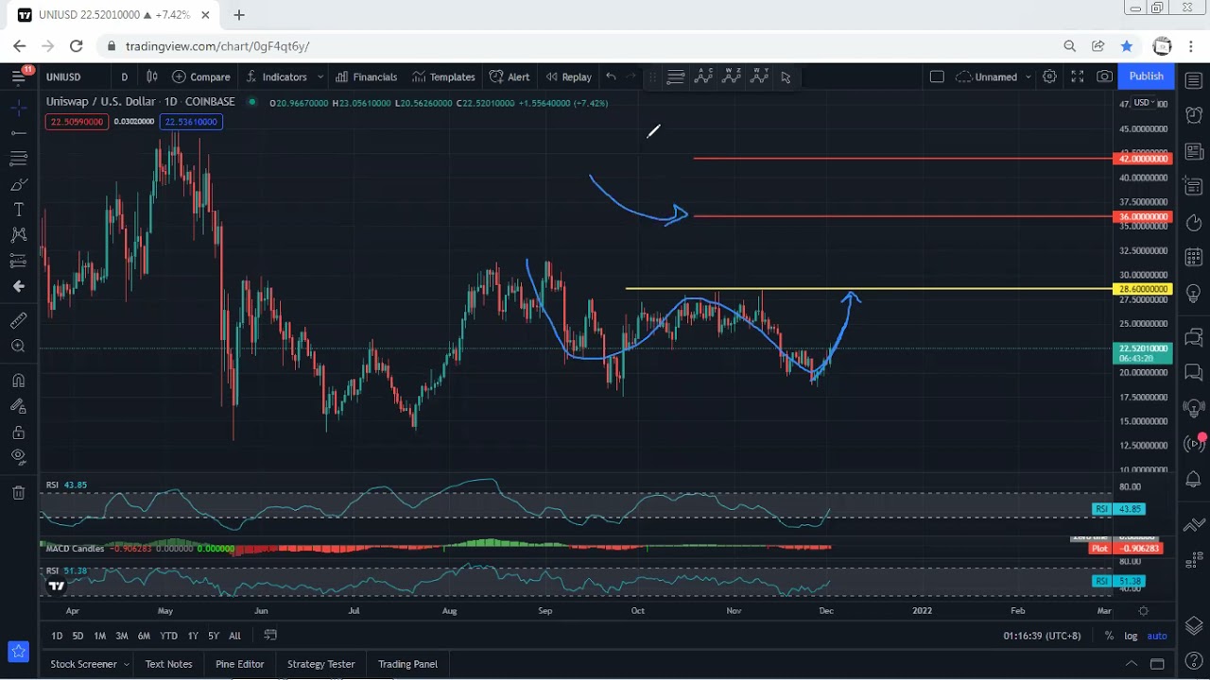Open the data window panel
This screenshot has width=1210, height=680.
coord(1193,187)
